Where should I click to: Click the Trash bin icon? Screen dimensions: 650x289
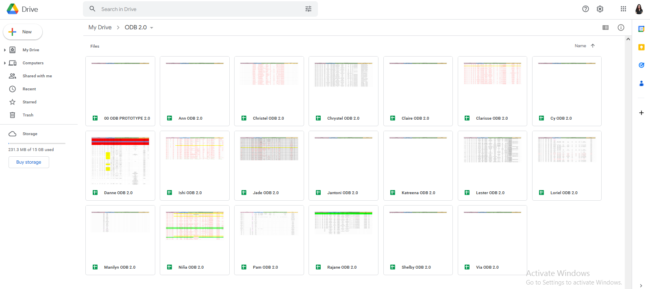pyautogui.click(x=13, y=115)
